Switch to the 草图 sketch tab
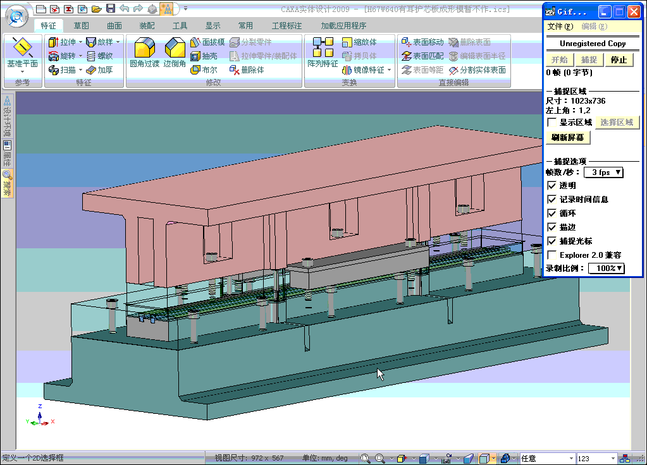Viewport: 647px width, 465px height. pos(82,25)
